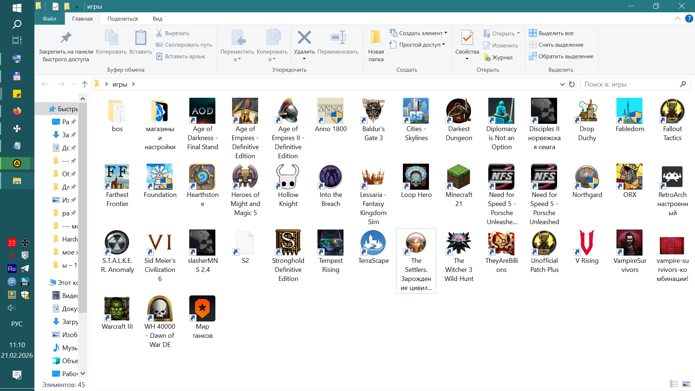Select the Minecraft 21 shortcut icon

tap(459, 177)
